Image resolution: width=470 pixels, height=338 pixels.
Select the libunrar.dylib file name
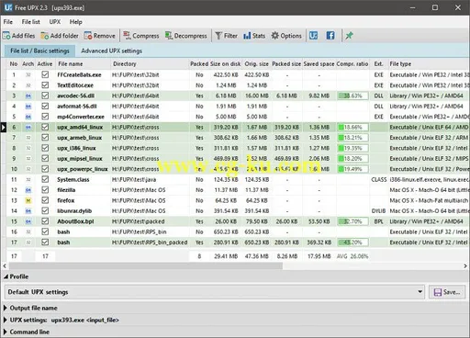coord(74,211)
